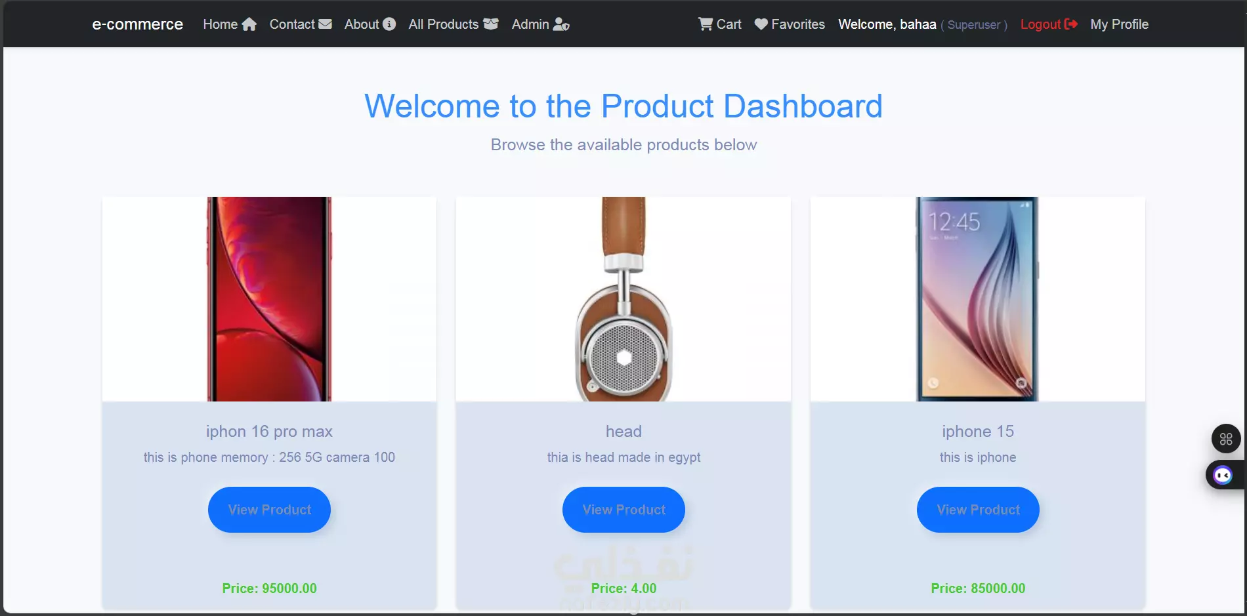This screenshot has height=616, width=1247.
Task: Click the Favorites heart icon
Action: [761, 24]
